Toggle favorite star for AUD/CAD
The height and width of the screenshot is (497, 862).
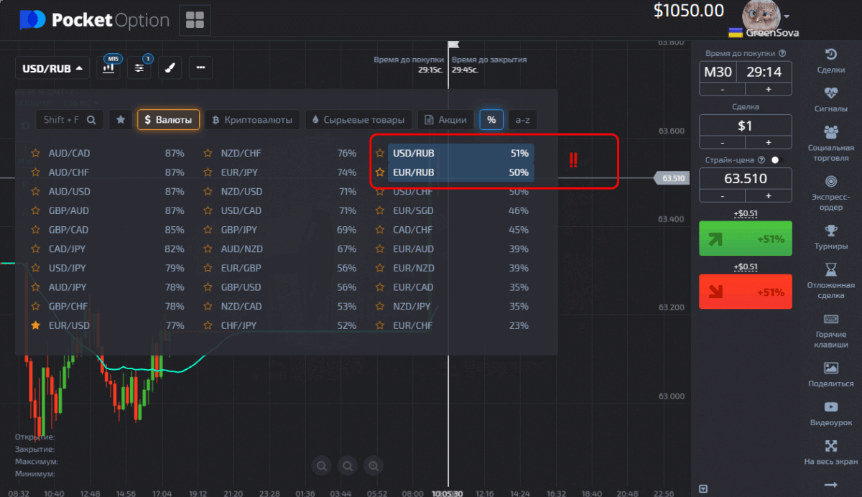tap(35, 153)
